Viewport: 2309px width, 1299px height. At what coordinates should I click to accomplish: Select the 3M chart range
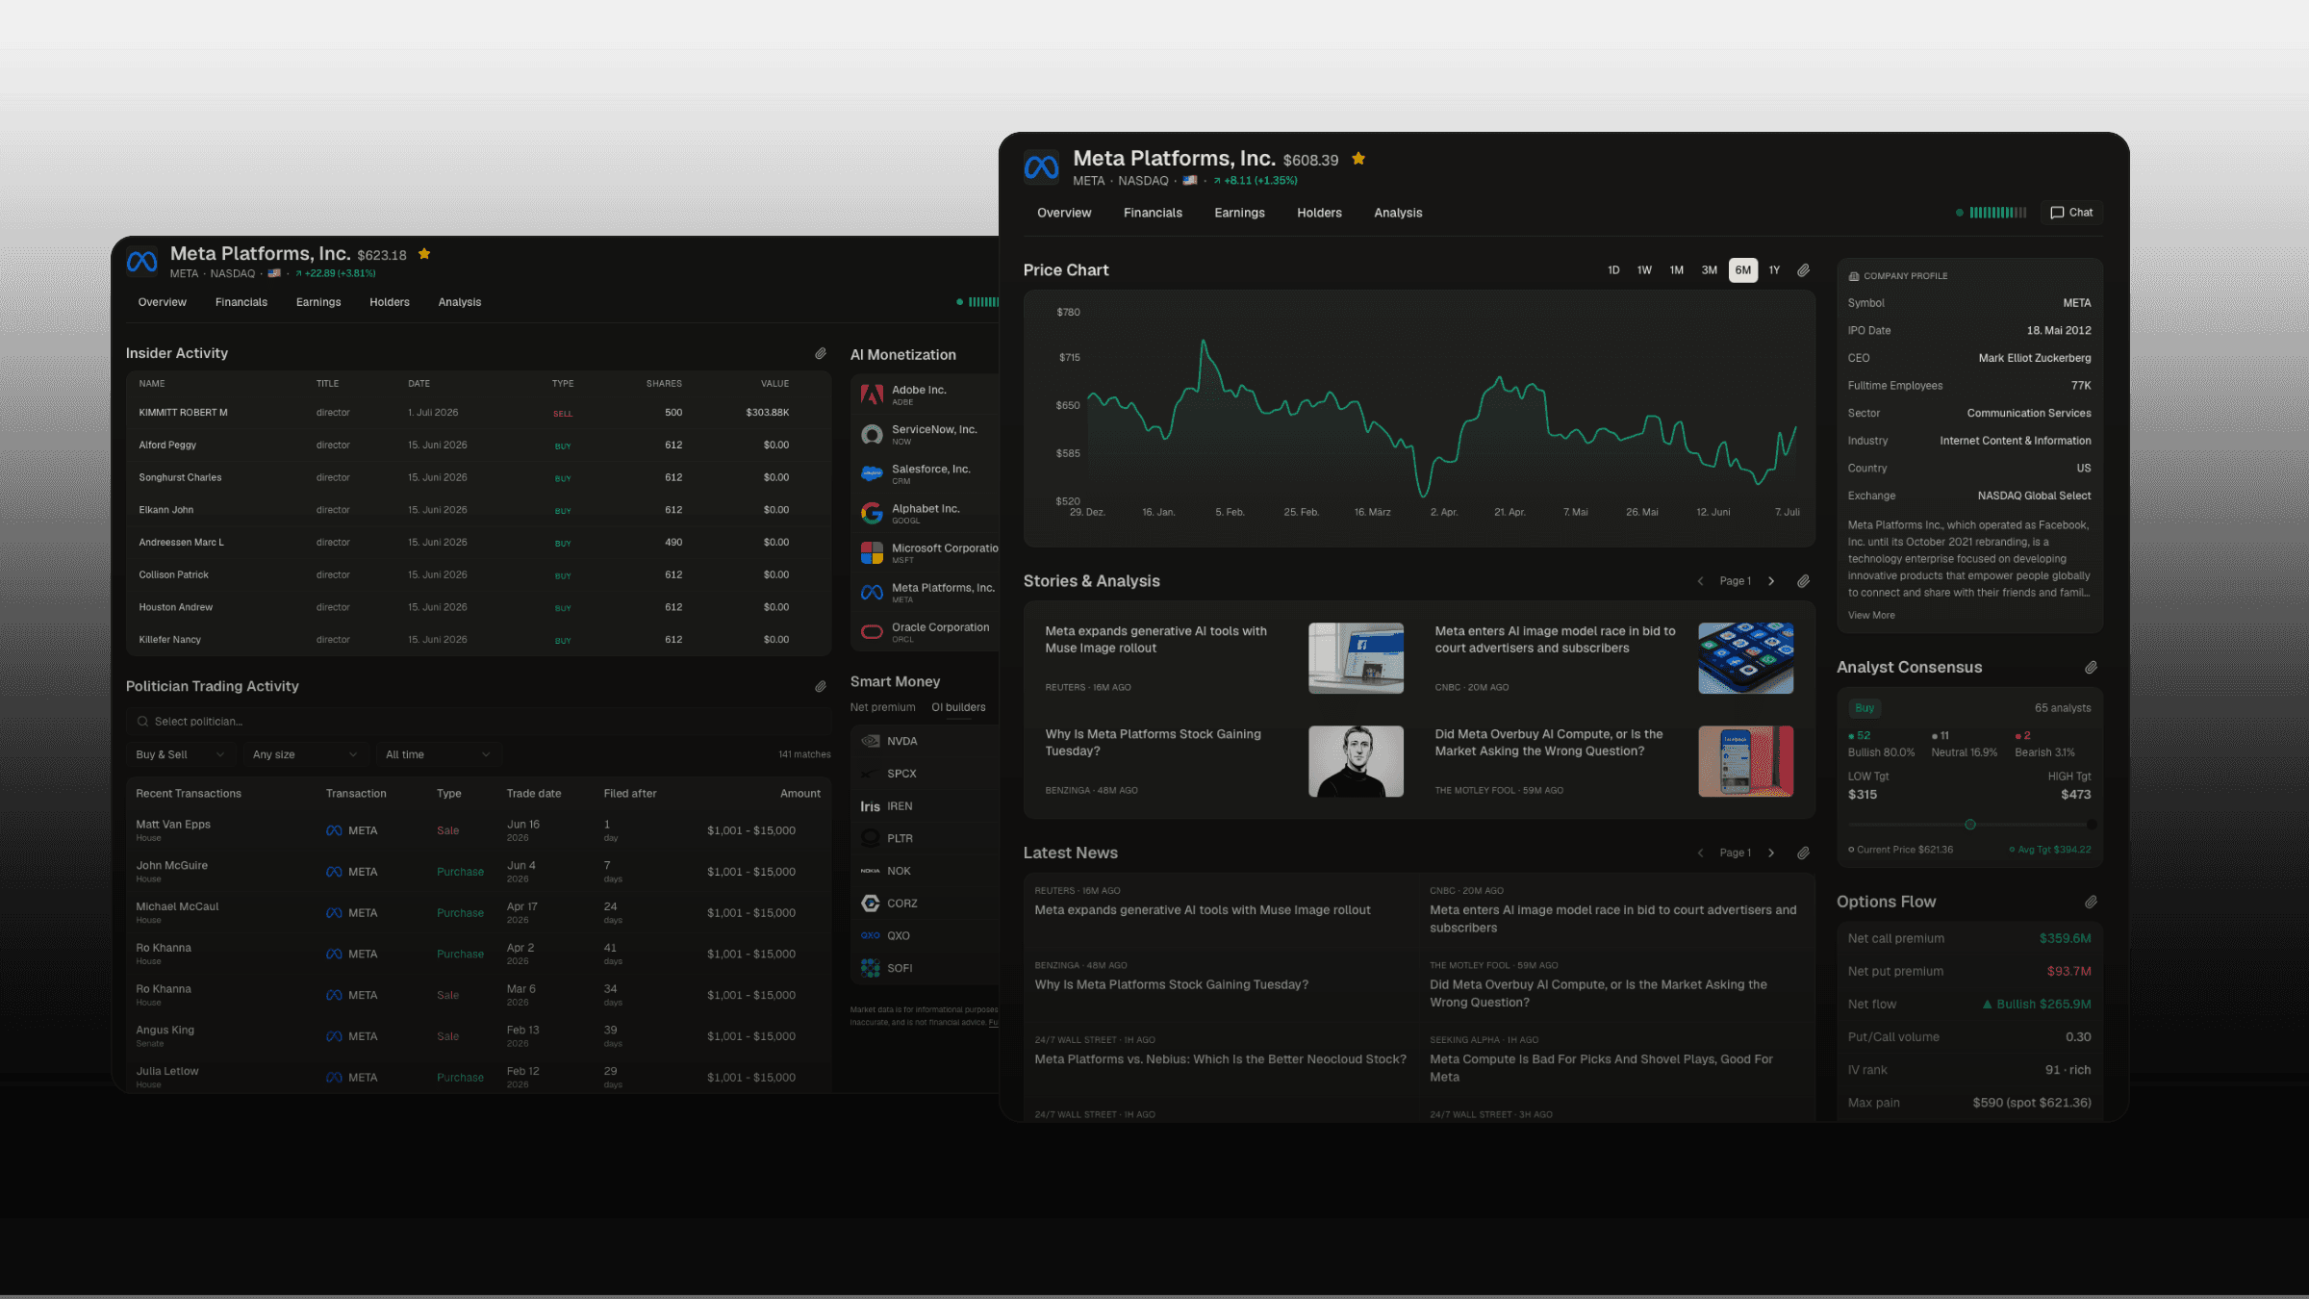[x=1710, y=270]
